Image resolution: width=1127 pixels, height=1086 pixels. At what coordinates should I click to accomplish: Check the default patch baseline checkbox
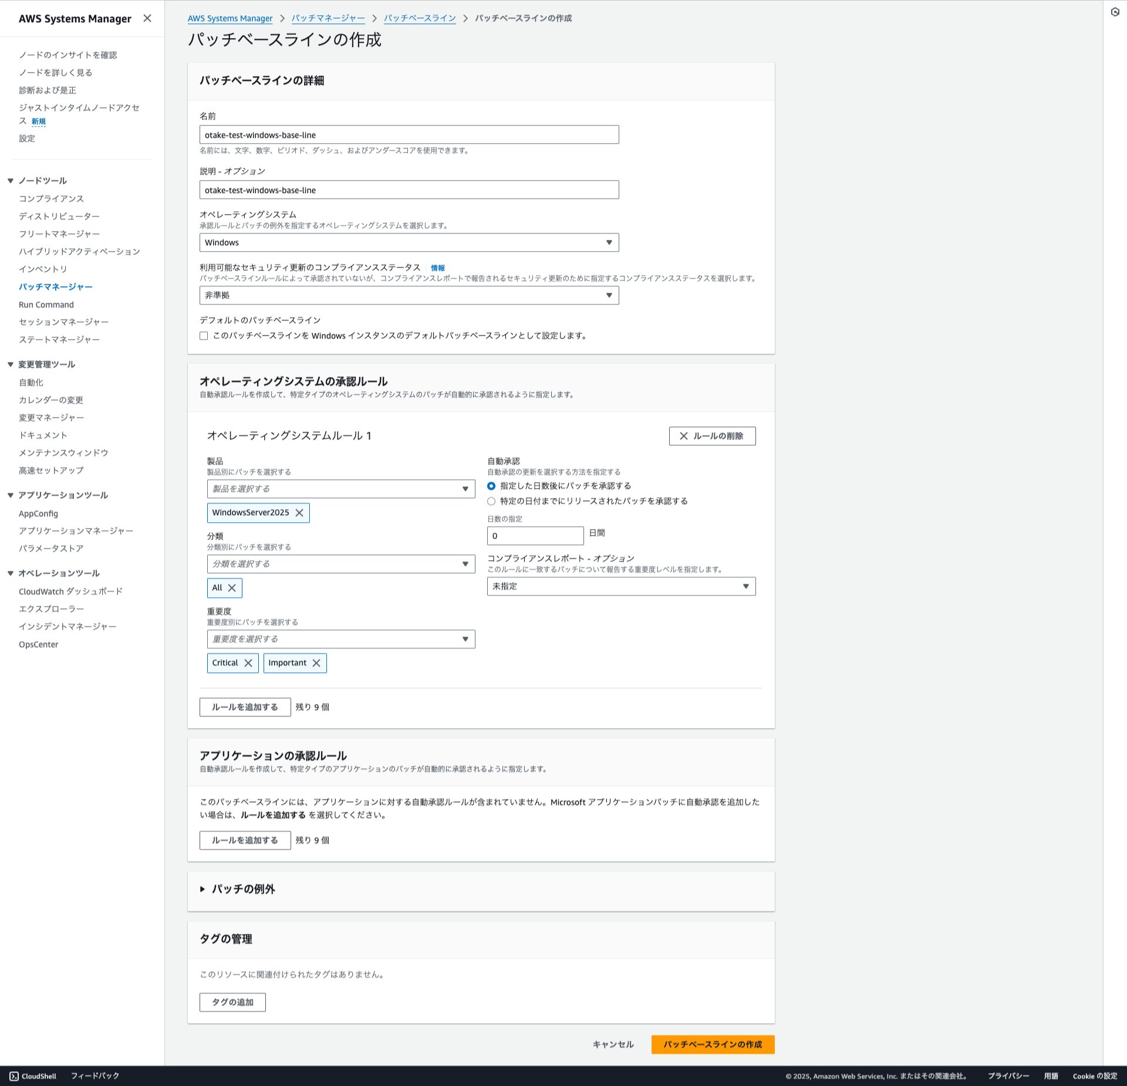pyautogui.click(x=204, y=336)
